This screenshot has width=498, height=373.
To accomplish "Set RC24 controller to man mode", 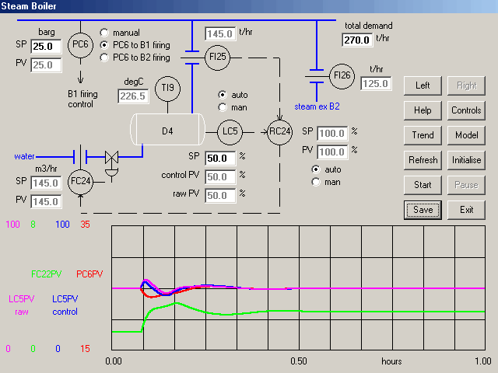I will pos(316,182).
